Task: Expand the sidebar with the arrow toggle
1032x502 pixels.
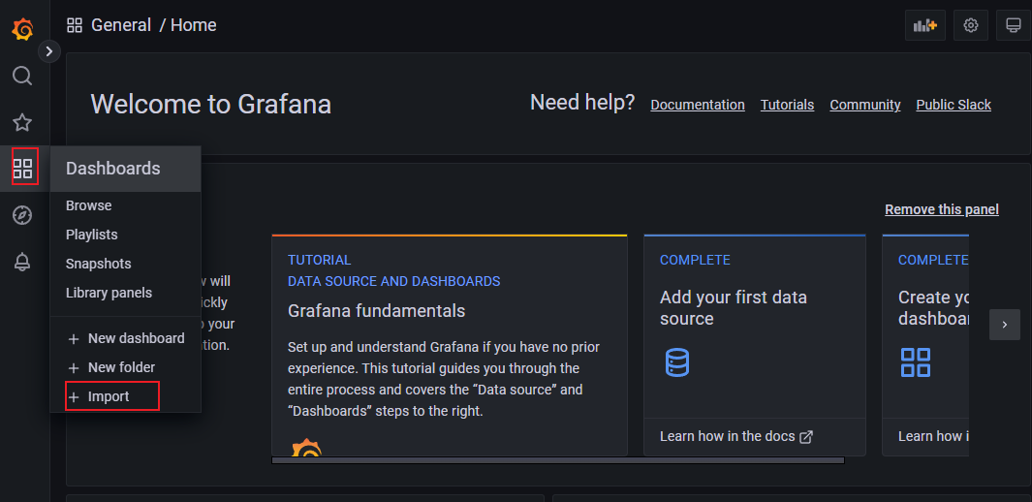Action: click(x=49, y=51)
